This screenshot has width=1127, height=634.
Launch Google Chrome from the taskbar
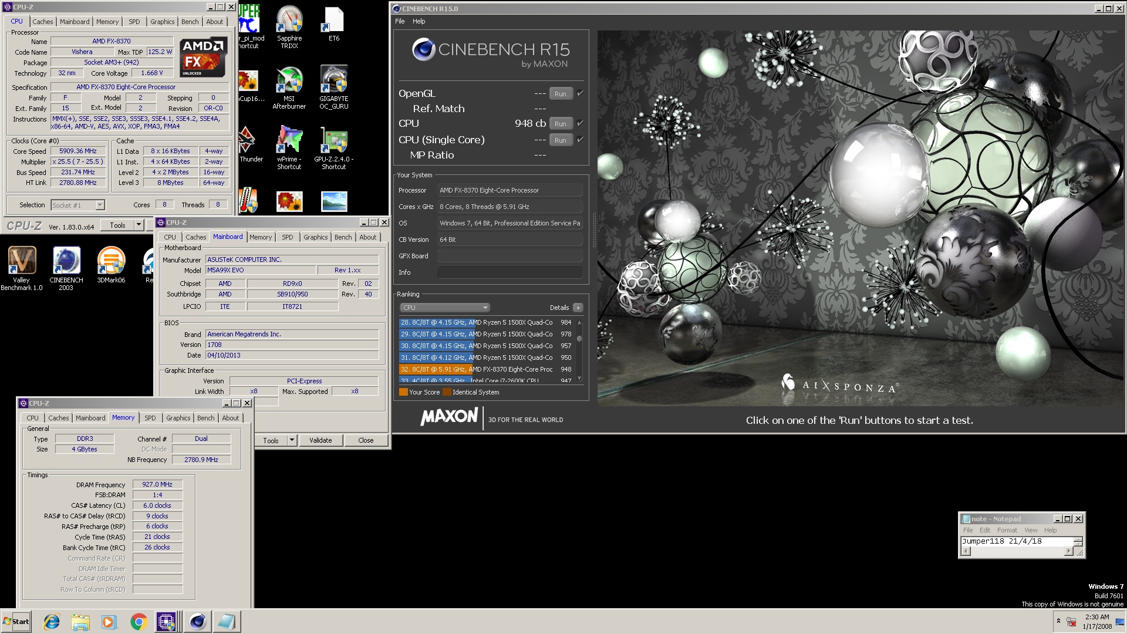point(139,622)
